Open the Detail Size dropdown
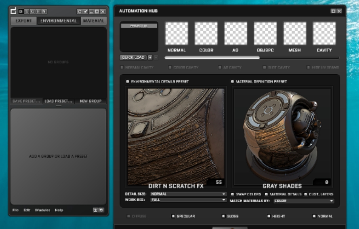 (188, 194)
